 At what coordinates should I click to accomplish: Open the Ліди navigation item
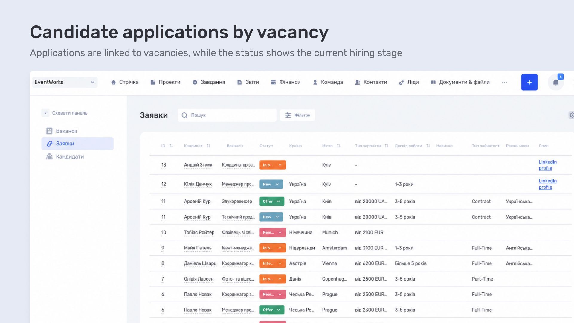[x=409, y=82]
